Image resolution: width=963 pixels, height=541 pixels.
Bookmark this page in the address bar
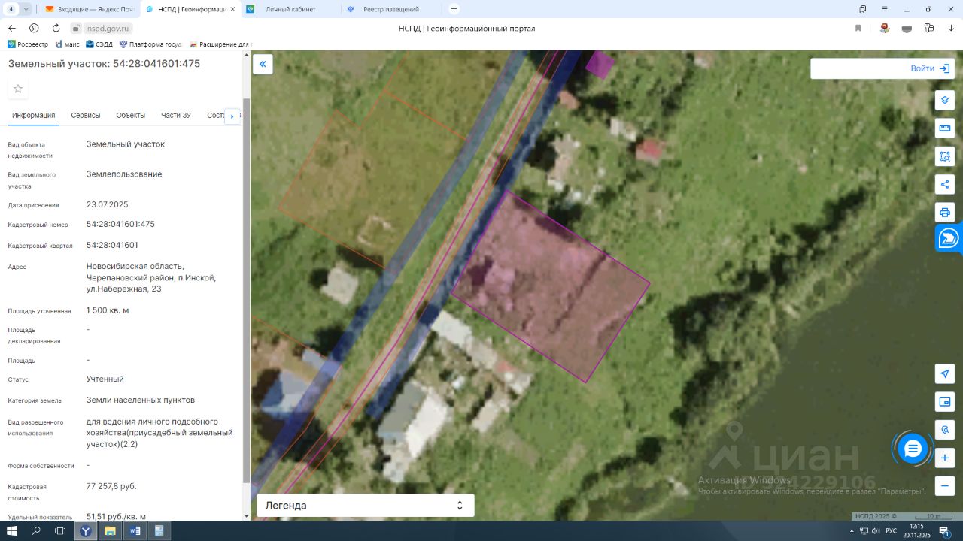(x=858, y=28)
